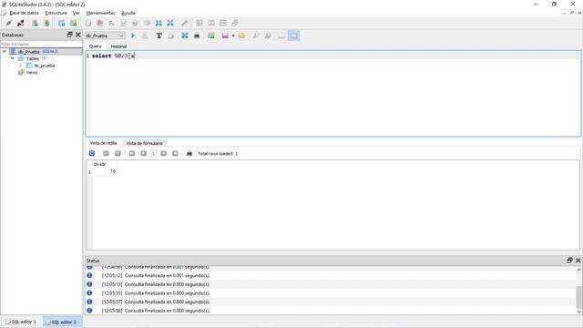Click the status log entry at 12:05:58
The width and height of the screenshot is (583, 328).
pyautogui.click(x=156, y=311)
